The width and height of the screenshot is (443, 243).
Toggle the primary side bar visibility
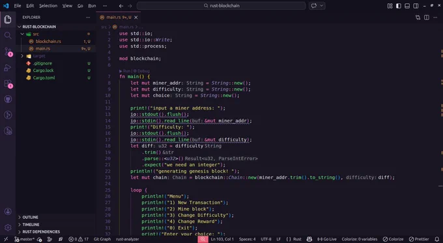point(398,6)
